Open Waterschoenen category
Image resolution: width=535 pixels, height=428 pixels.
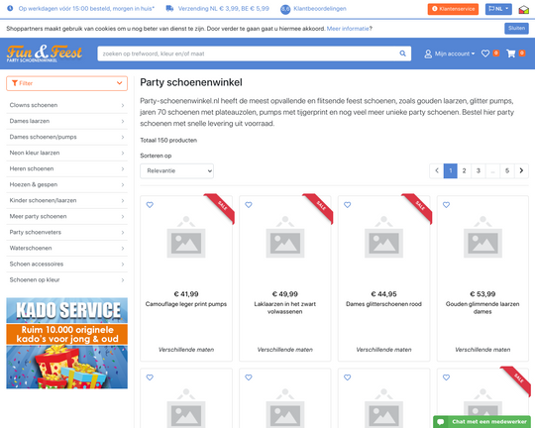67,248
